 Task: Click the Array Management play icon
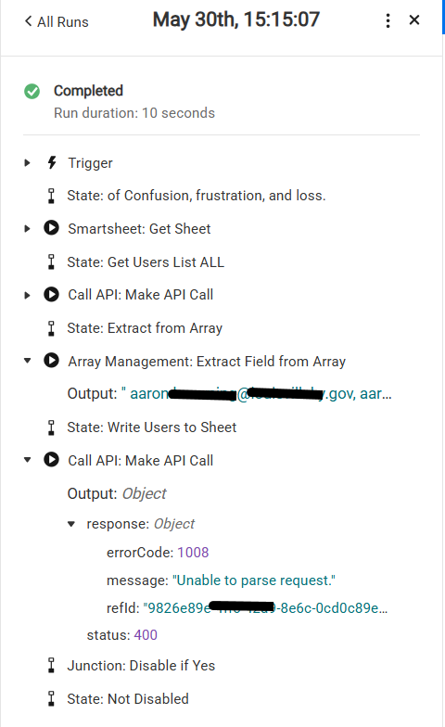click(x=52, y=360)
